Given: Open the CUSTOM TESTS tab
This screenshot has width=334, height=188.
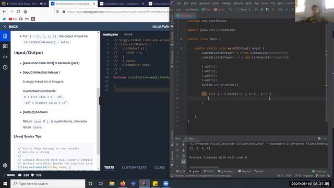Looking at the screenshot, I should coord(134,168).
